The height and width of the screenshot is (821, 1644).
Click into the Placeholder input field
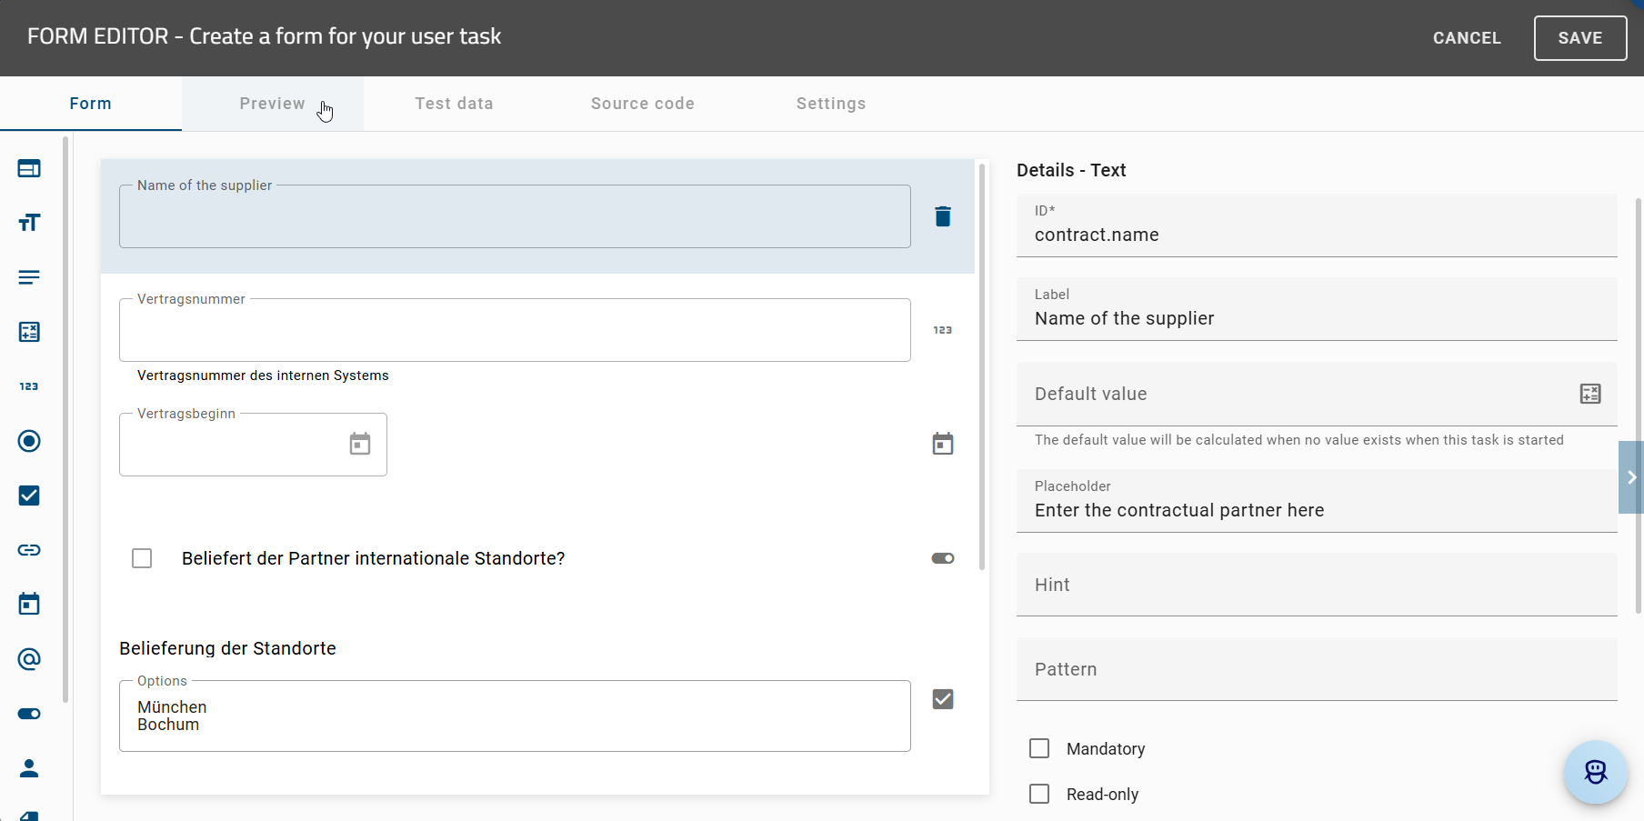(1273, 510)
